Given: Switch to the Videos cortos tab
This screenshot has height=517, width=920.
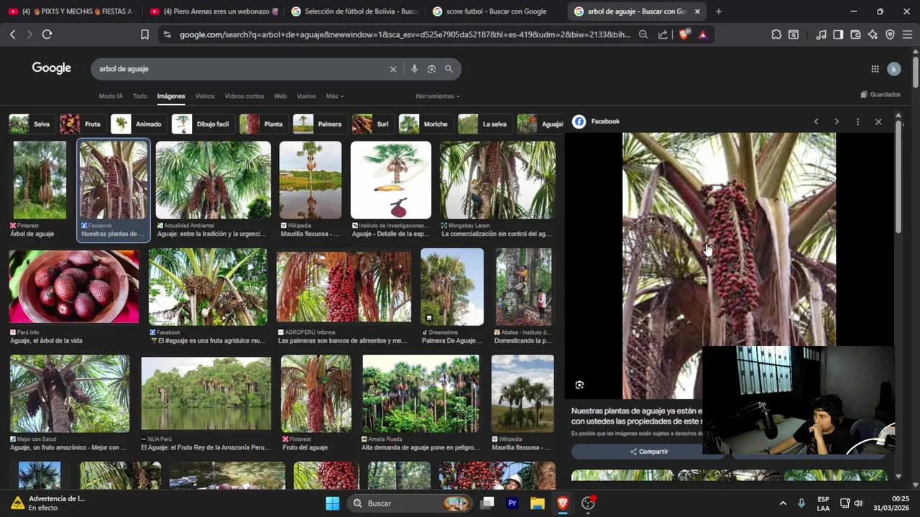Looking at the screenshot, I should coord(244,96).
